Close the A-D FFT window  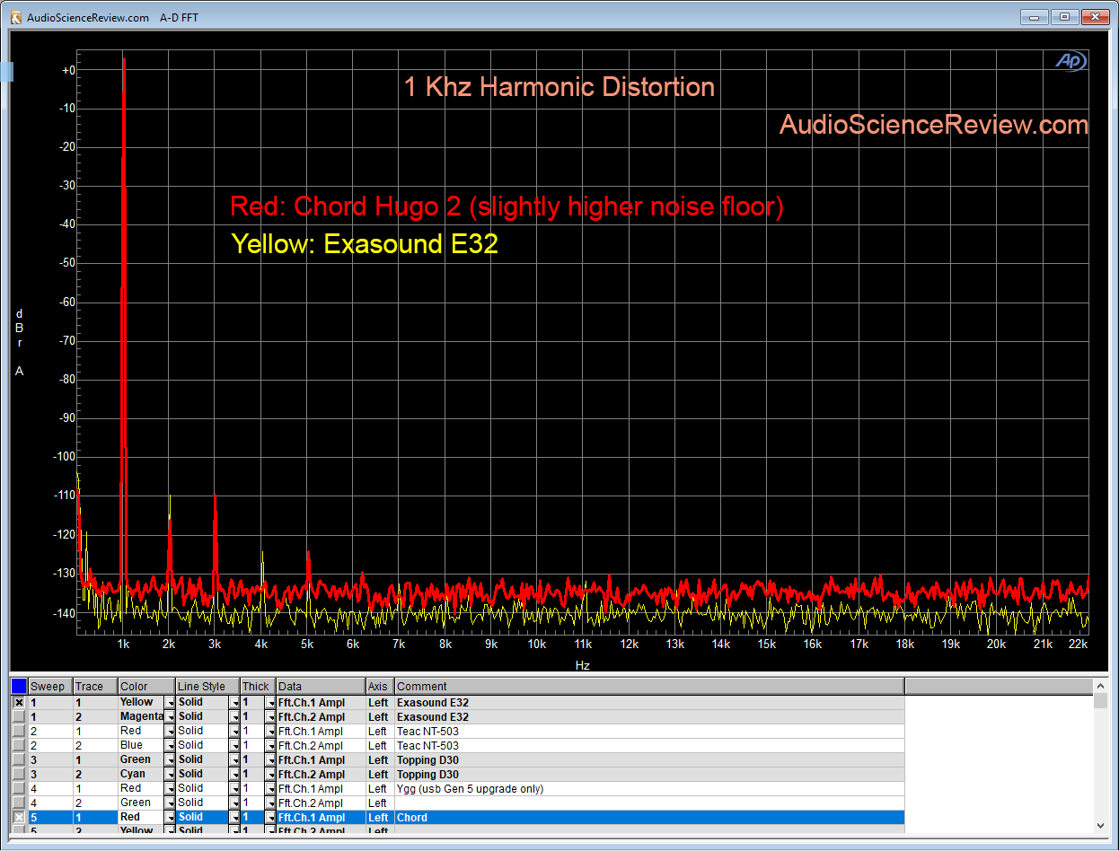(x=1096, y=16)
